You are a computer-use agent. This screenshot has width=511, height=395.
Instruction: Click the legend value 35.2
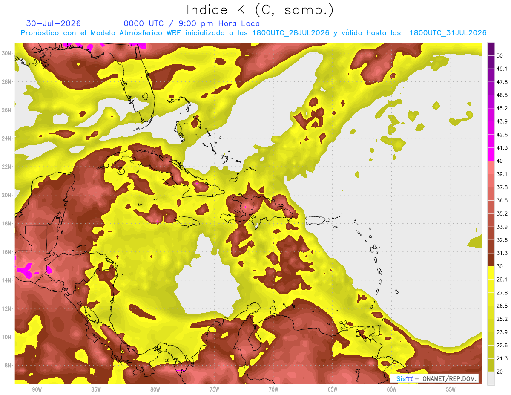pos(502,213)
